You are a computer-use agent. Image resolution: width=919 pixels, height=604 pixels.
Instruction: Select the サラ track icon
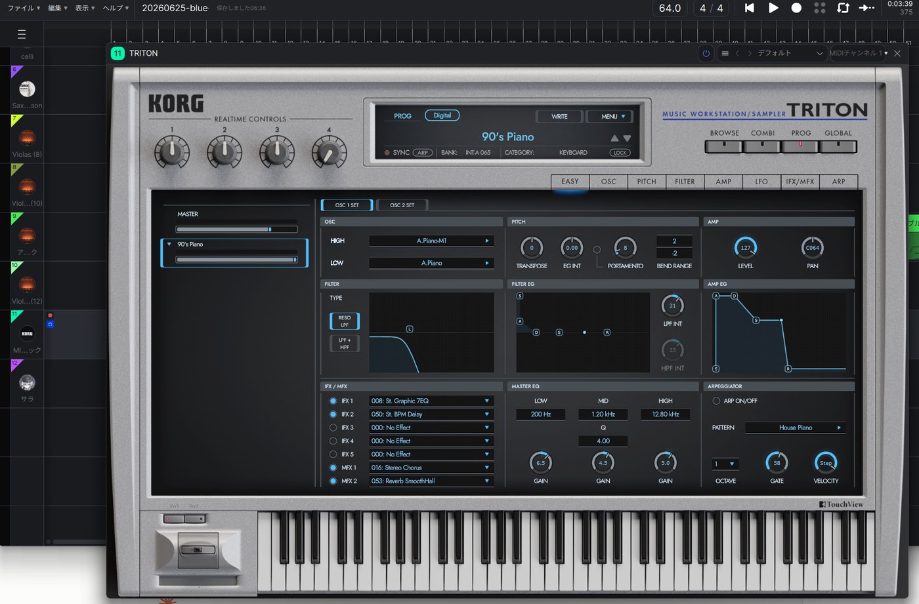coord(27,382)
